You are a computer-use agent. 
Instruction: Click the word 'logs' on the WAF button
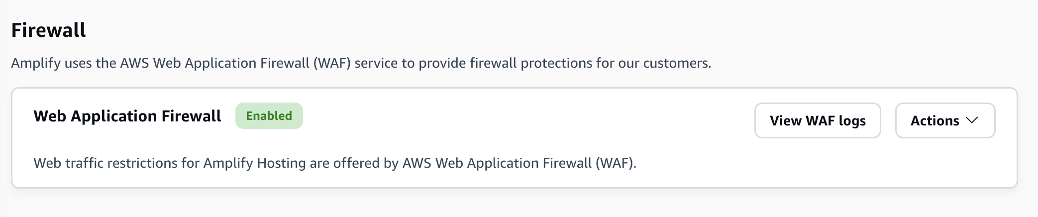[852, 121]
